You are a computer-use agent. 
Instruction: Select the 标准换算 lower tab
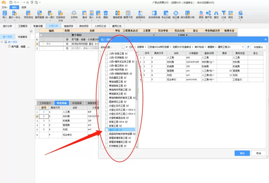pos(77,103)
